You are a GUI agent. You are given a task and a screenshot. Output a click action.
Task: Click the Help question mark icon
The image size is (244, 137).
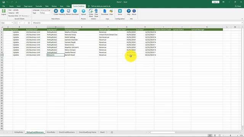coord(128,11)
